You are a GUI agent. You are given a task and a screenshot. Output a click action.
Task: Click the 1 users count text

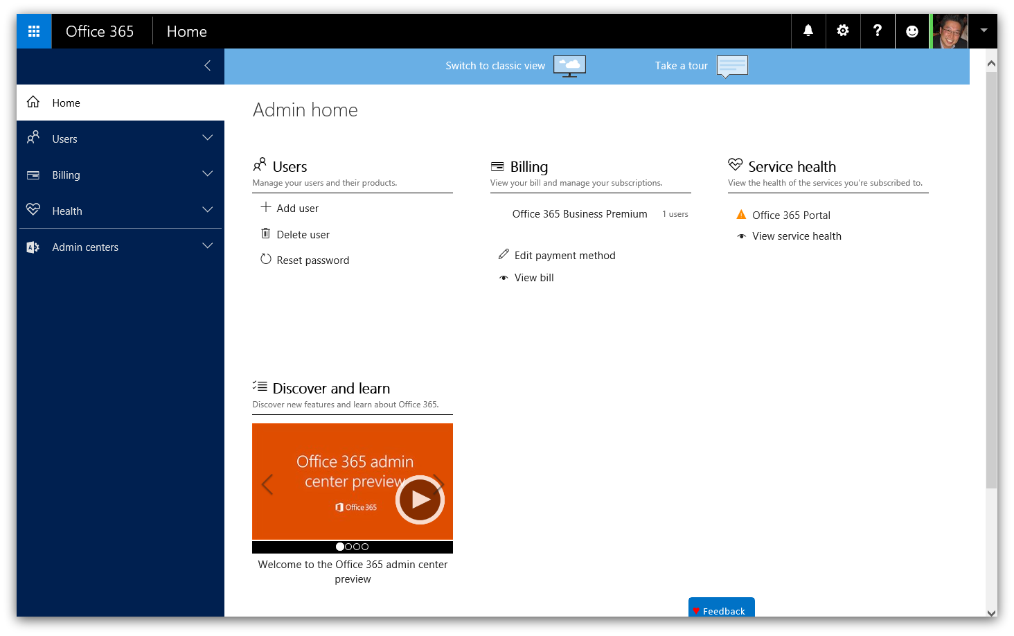click(675, 214)
